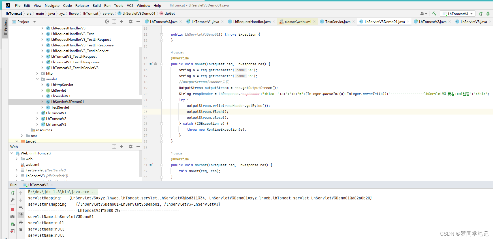
Task: Switch to classes\web.xml tab
Action: click(298, 21)
